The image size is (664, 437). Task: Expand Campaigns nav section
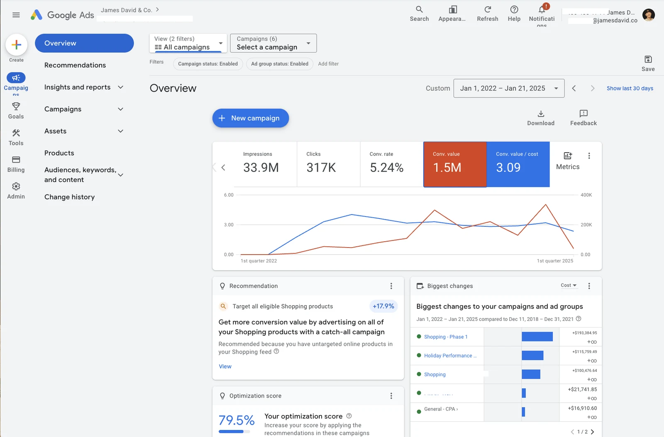coord(84,109)
